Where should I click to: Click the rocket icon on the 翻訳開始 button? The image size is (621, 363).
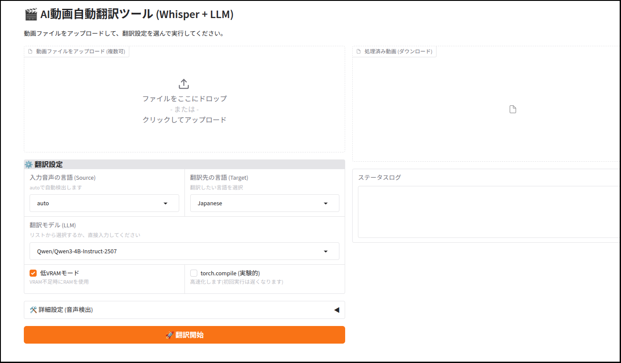point(169,335)
